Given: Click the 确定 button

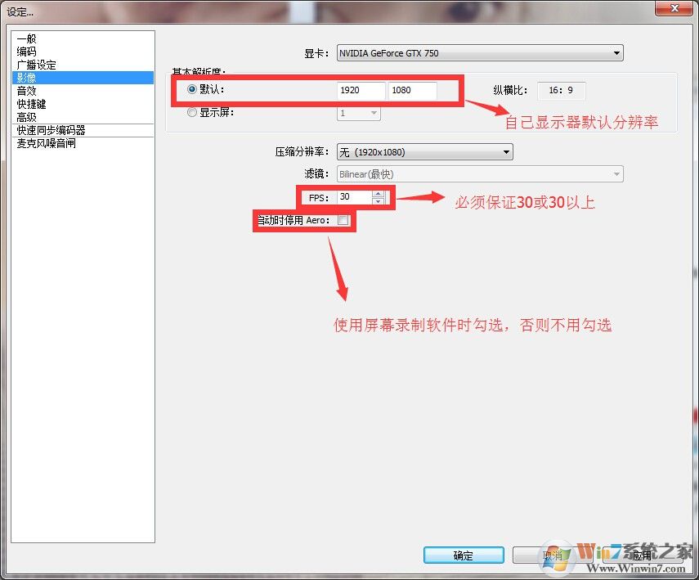Looking at the screenshot, I should (x=464, y=555).
